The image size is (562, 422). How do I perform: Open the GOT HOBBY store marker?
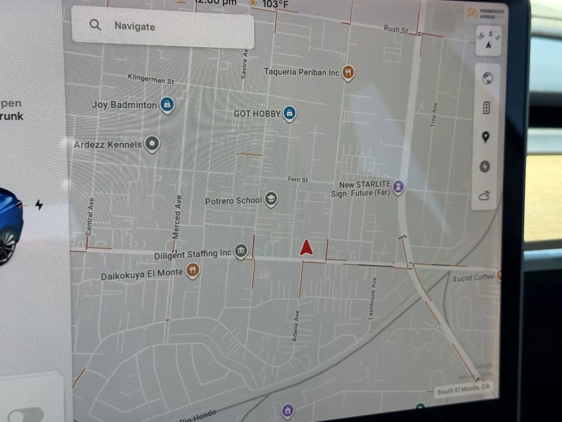click(289, 114)
